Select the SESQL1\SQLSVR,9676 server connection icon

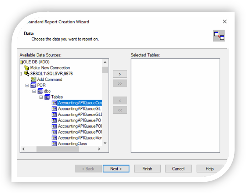[26, 74]
